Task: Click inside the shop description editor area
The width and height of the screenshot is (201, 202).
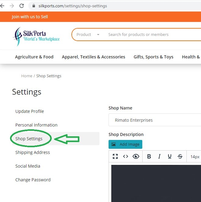Action: click(156, 183)
